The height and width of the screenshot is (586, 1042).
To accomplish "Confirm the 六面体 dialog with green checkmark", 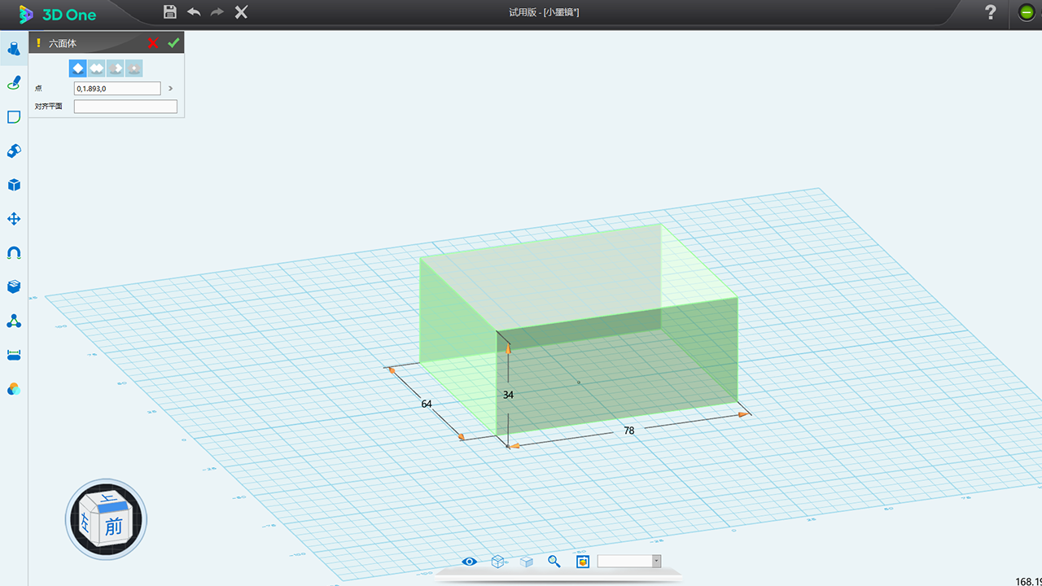I will click(173, 43).
